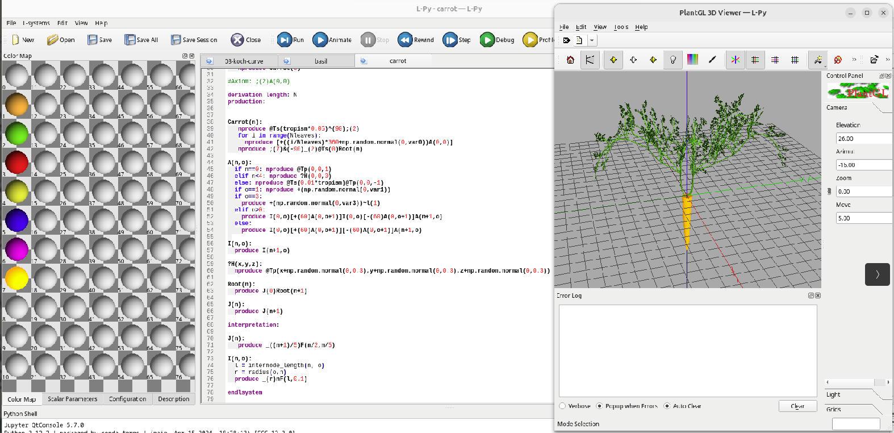This screenshot has width=894, height=433.
Task: Click the rainbow color gradient icon
Action: (x=692, y=60)
